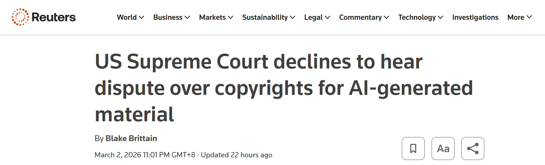Open the Legal section menu

[313, 17]
